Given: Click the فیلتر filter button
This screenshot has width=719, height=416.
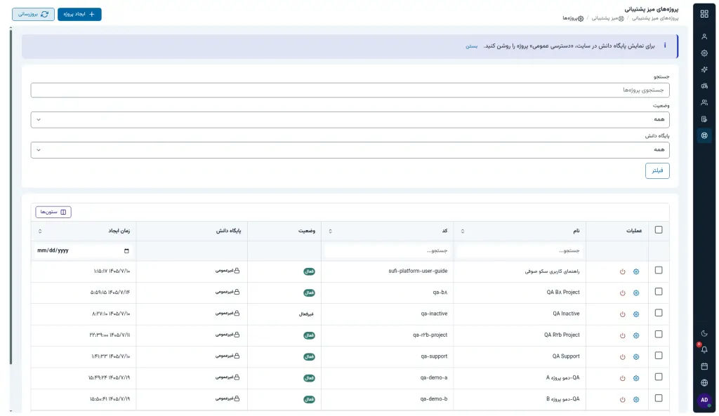Looking at the screenshot, I should pyautogui.click(x=657, y=171).
